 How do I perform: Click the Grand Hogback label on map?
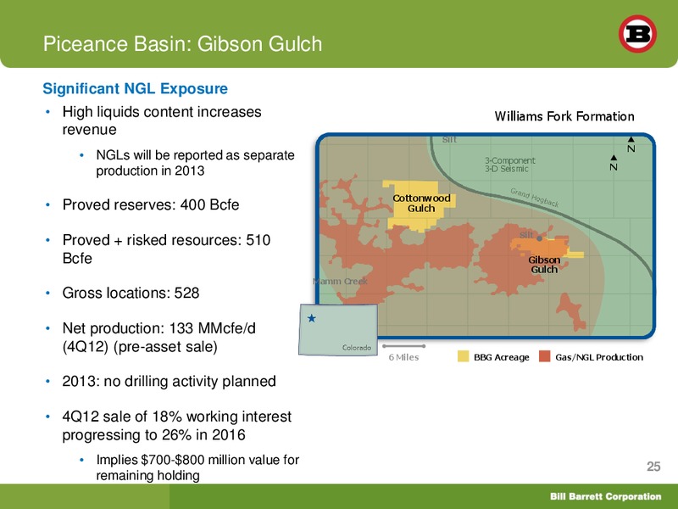click(x=535, y=198)
